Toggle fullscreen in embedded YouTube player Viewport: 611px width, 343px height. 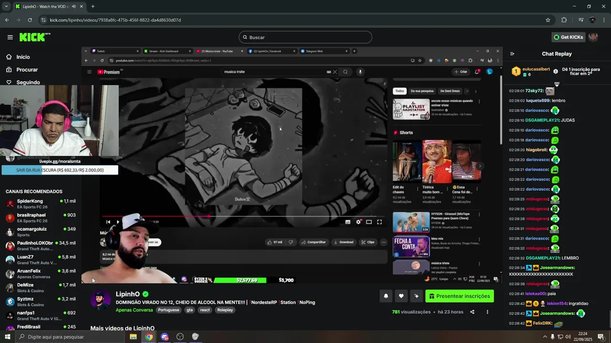click(379, 222)
